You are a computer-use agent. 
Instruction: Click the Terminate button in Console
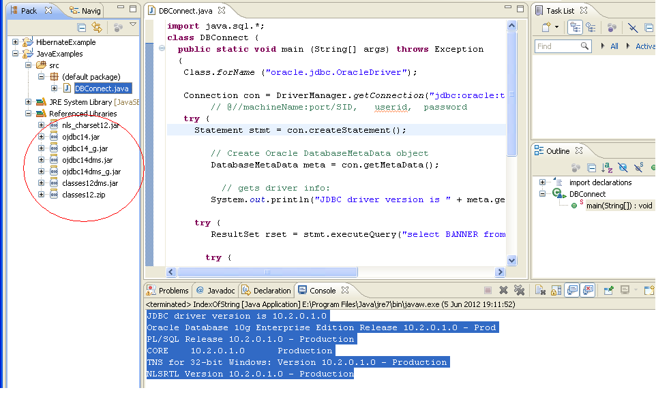[x=488, y=290]
